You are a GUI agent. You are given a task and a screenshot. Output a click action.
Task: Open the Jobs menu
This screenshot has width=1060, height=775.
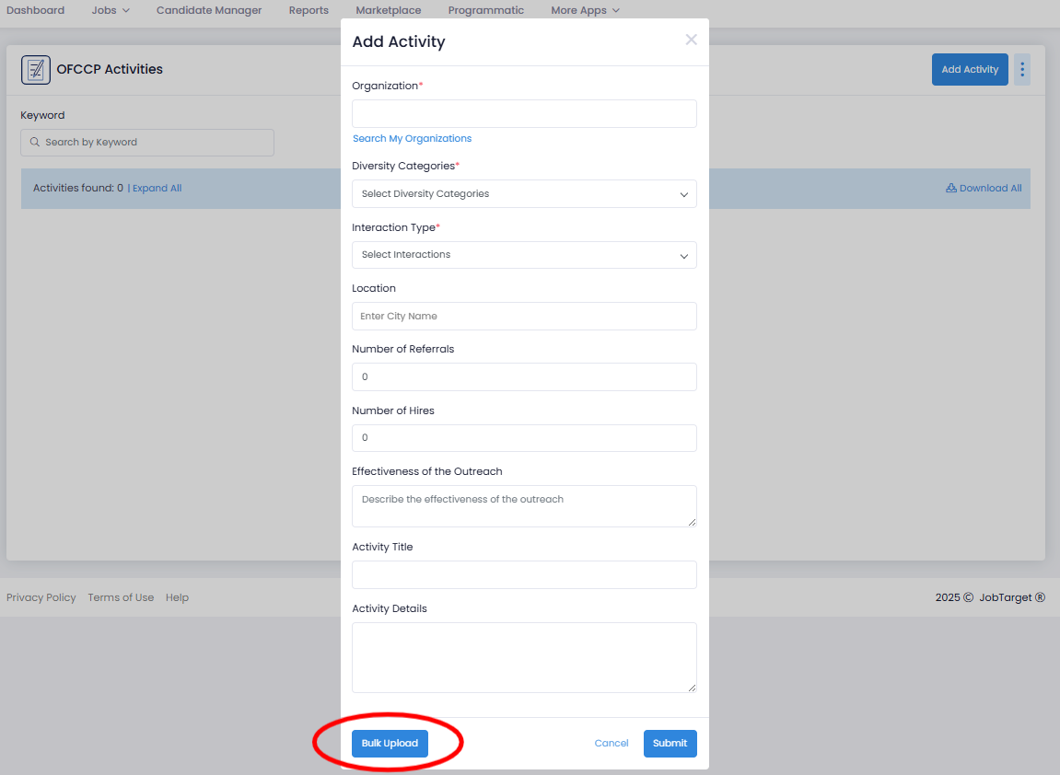click(111, 10)
